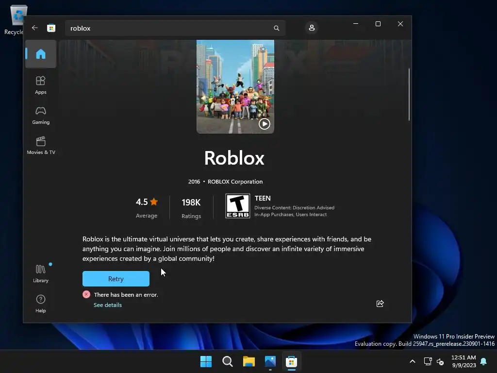Minimize the Microsoft Store window
The height and width of the screenshot is (373, 497).
(x=356, y=24)
